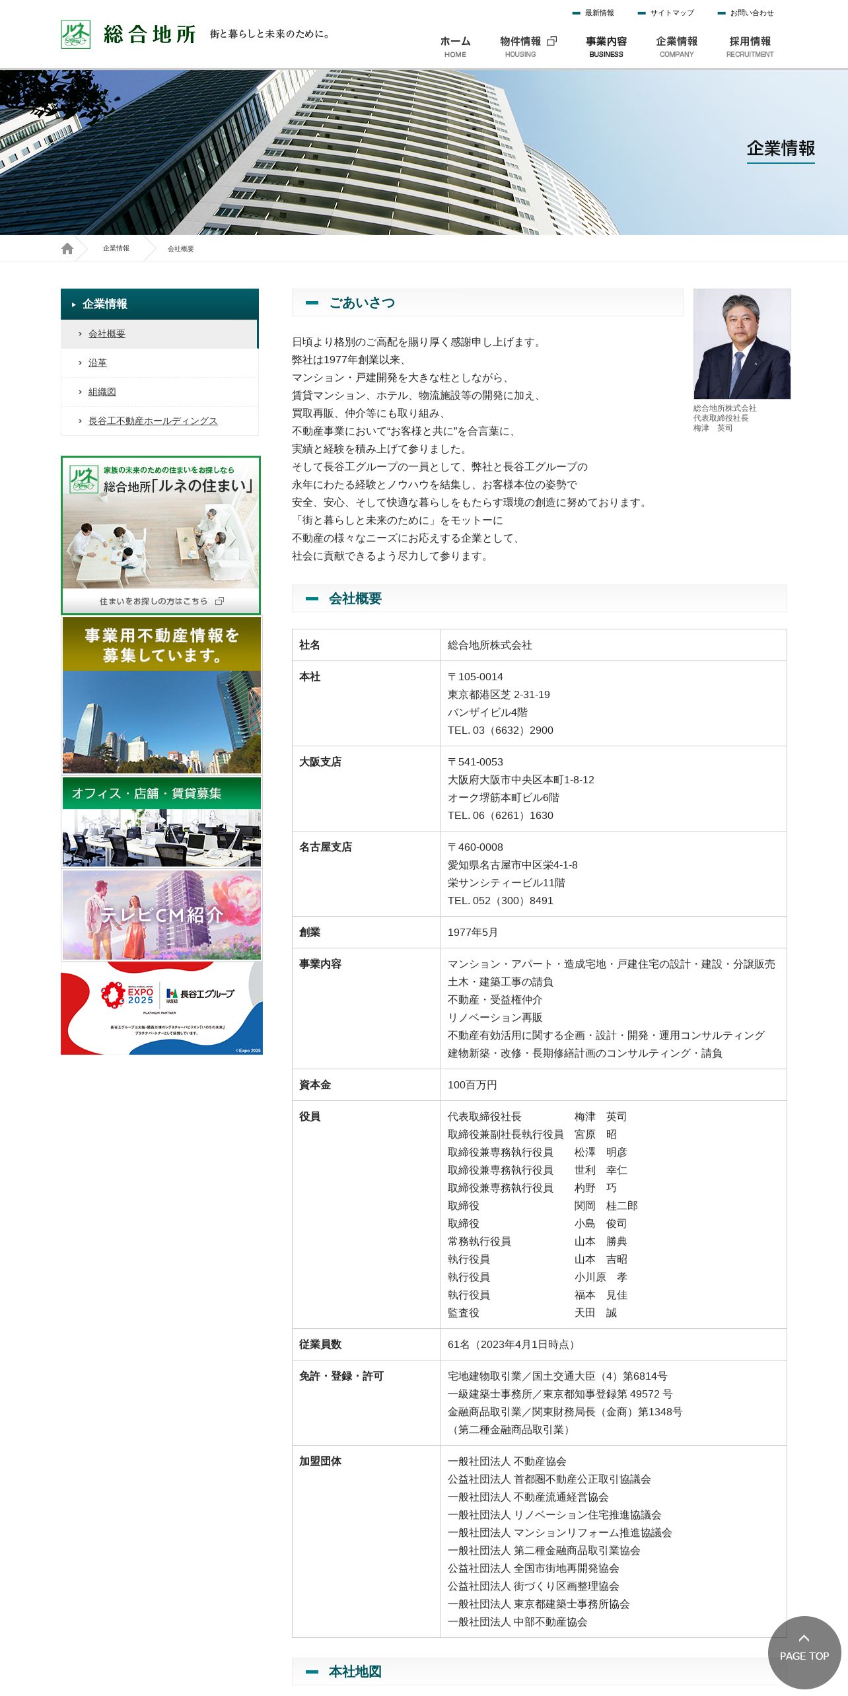Click TEL. 052（300）8491 text
Screen dimensions: 848x1696
point(500,901)
